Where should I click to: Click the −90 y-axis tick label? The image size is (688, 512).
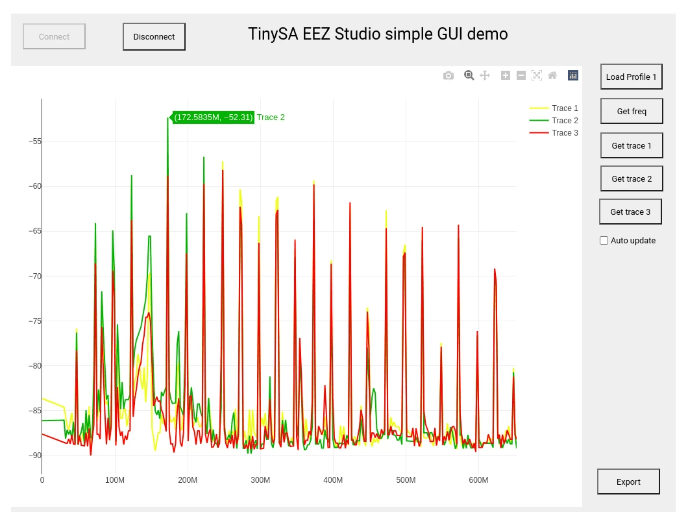pyautogui.click(x=35, y=456)
